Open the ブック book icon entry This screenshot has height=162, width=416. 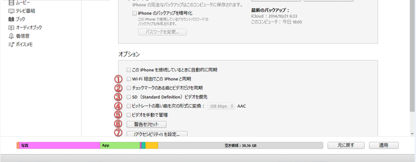click(11, 19)
